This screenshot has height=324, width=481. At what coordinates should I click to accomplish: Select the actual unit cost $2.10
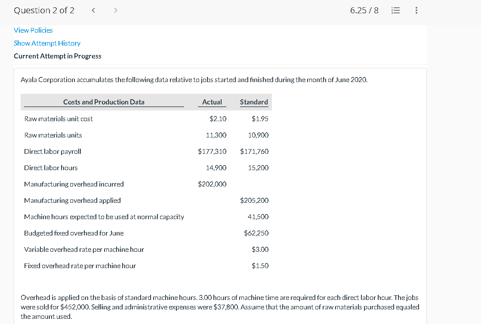[x=218, y=119]
